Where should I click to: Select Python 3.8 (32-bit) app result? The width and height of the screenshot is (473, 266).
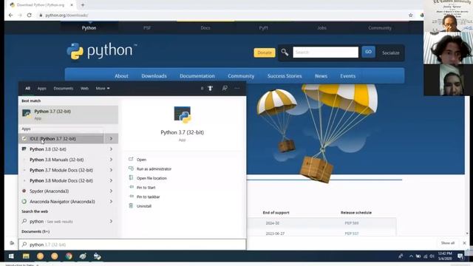tap(61, 149)
